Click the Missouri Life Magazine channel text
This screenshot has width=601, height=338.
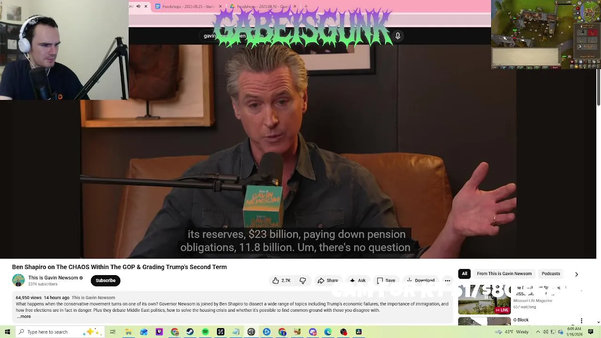[532, 300]
